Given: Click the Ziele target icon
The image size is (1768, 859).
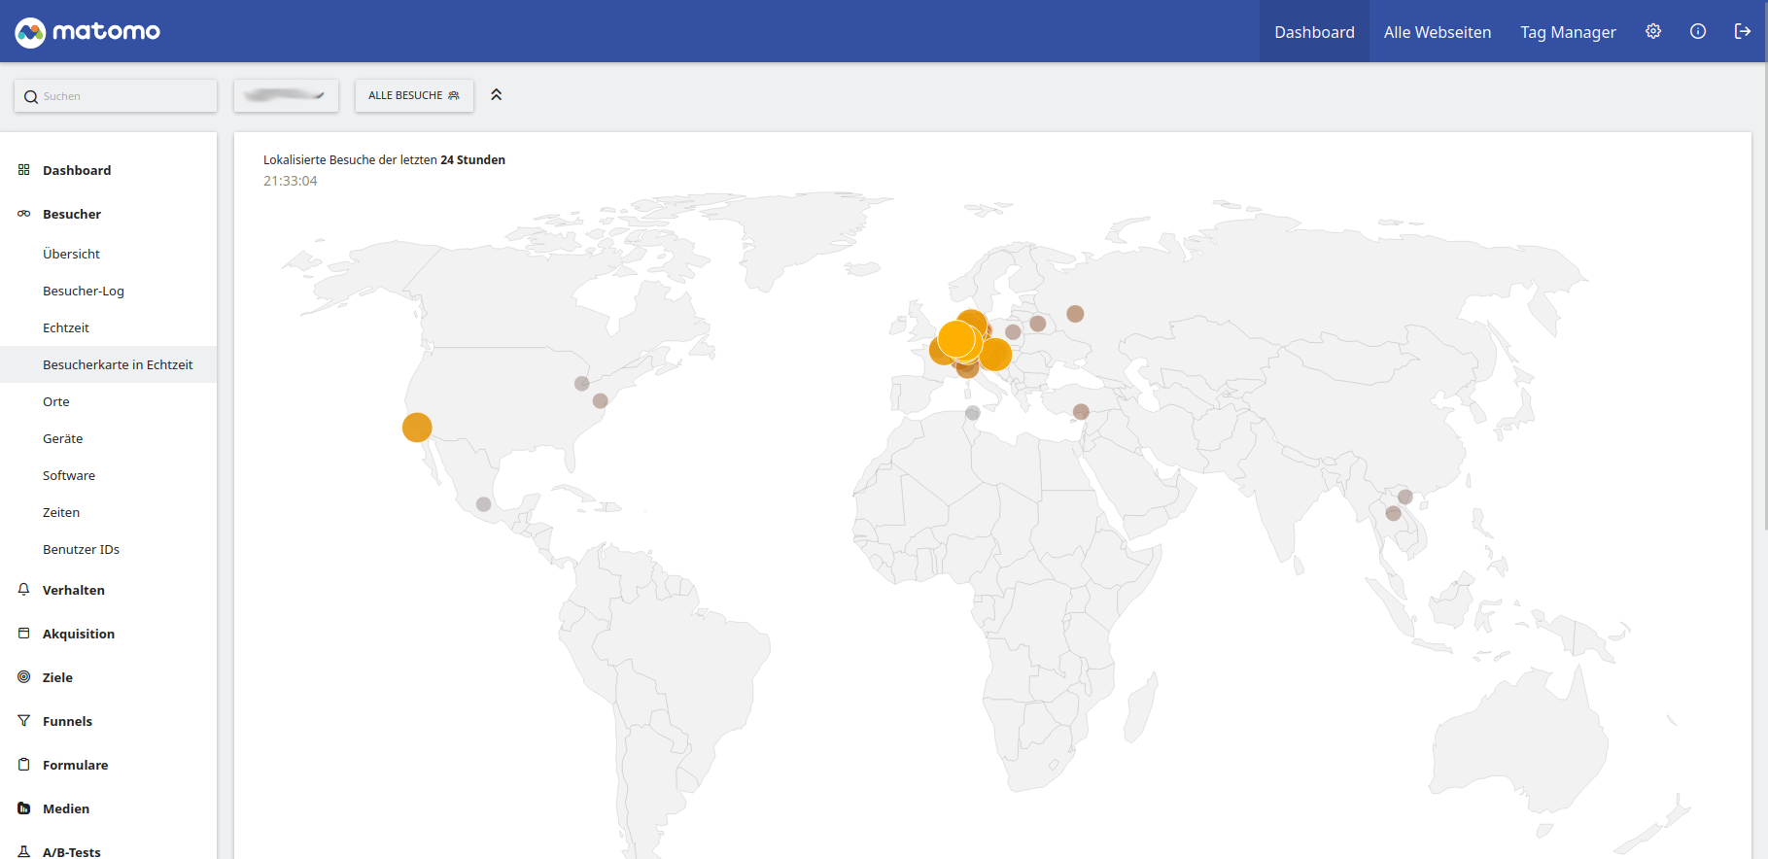Looking at the screenshot, I should [x=24, y=676].
